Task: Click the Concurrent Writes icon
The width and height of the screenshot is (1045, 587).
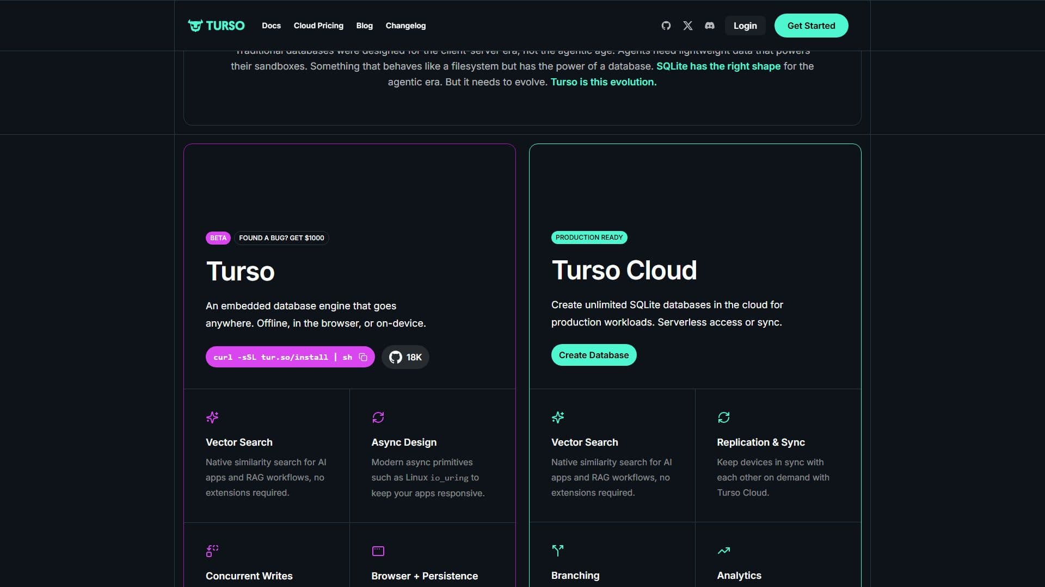Action: [x=212, y=551]
